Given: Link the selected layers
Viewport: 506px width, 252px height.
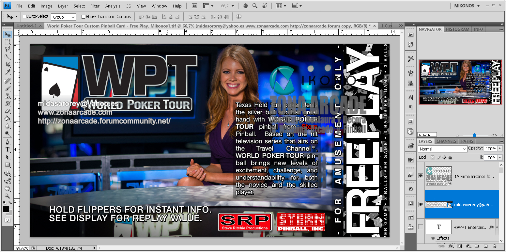Looking at the screenshot, I should [x=442, y=246].
